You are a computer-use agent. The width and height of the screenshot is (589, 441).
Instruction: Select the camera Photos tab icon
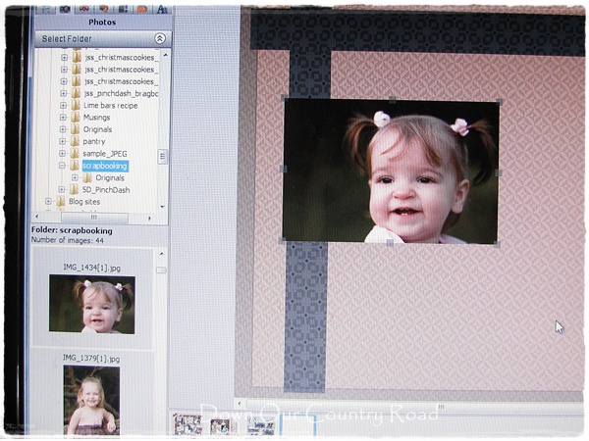point(65,10)
